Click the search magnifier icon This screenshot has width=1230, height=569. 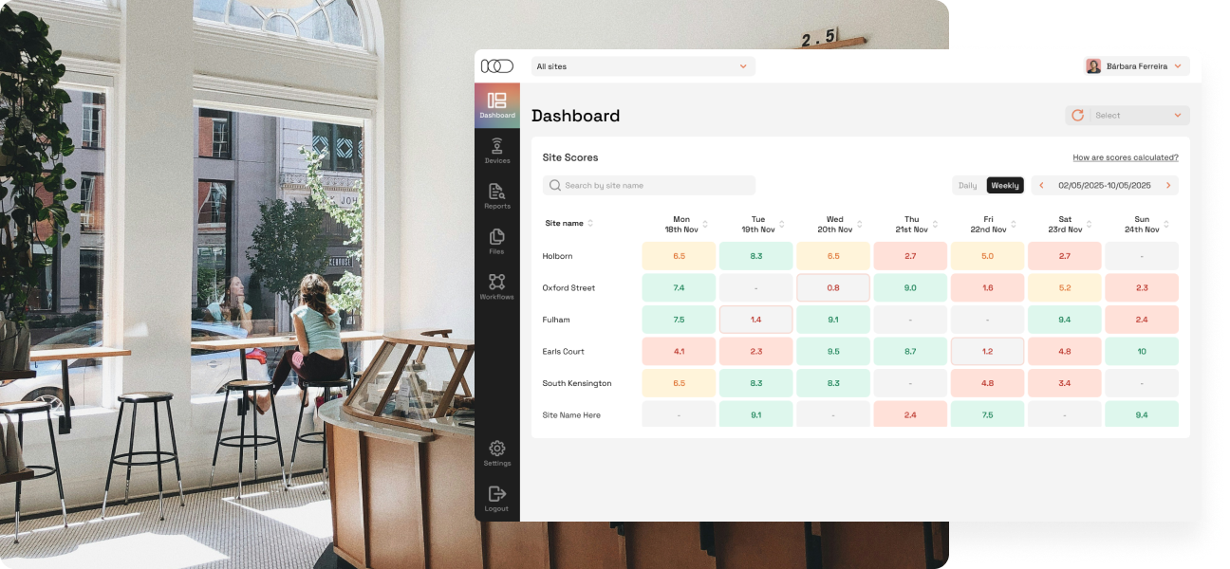tap(555, 186)
